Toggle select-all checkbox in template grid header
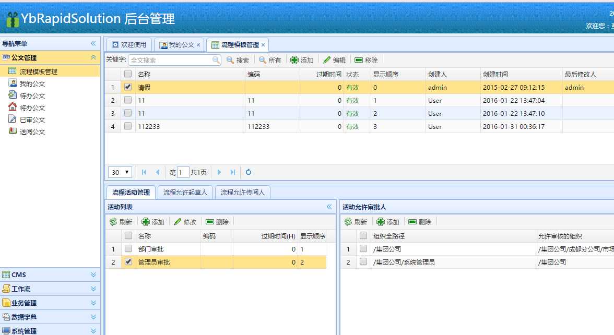This screenshot has height=335, width=614. (x=127, y=74)
